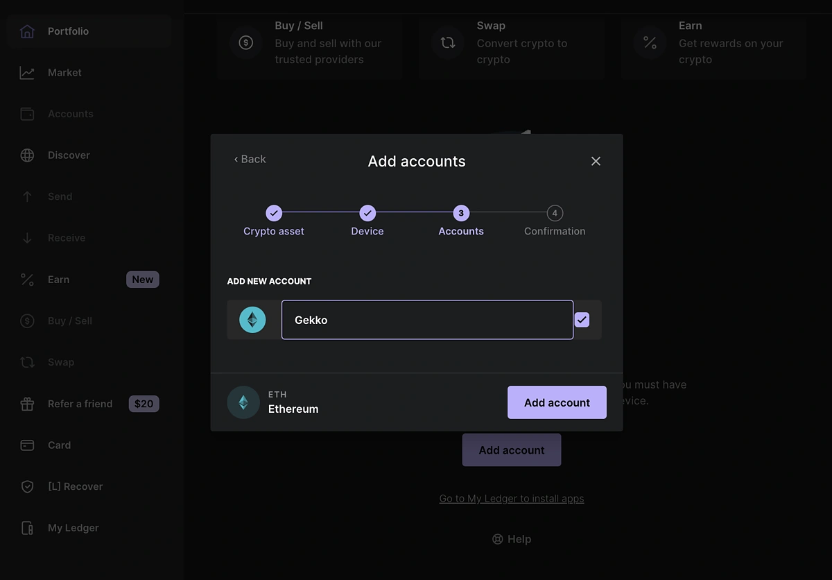
Task: Go Back in the Add accounts dialog
Action: [250, 159]
